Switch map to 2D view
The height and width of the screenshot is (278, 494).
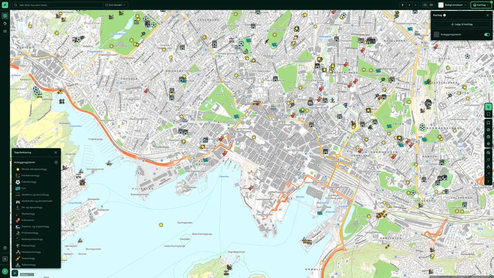pos(425,5)
